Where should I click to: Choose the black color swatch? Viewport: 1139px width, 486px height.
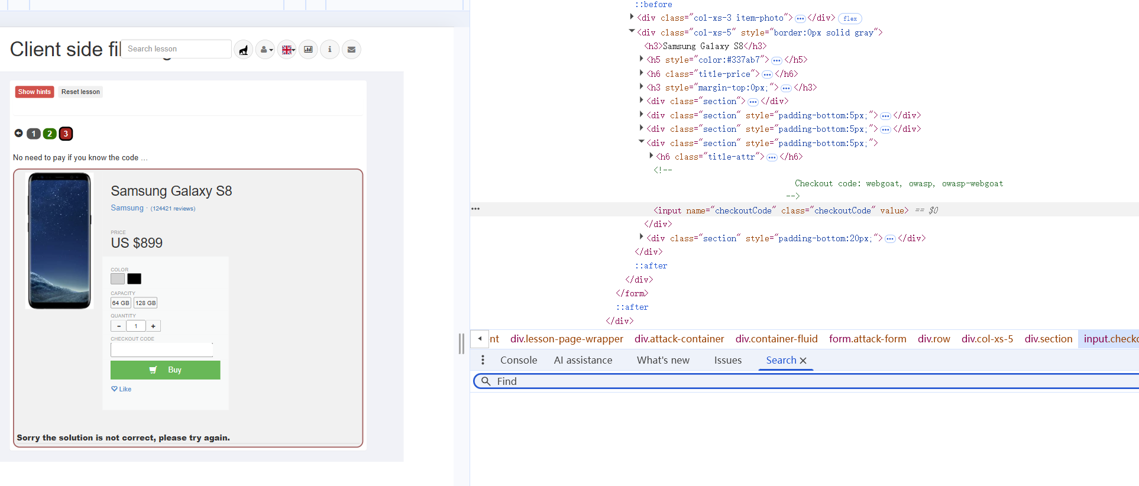134,279
